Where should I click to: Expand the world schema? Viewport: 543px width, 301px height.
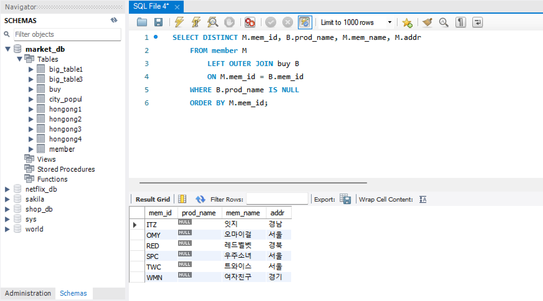7,229
